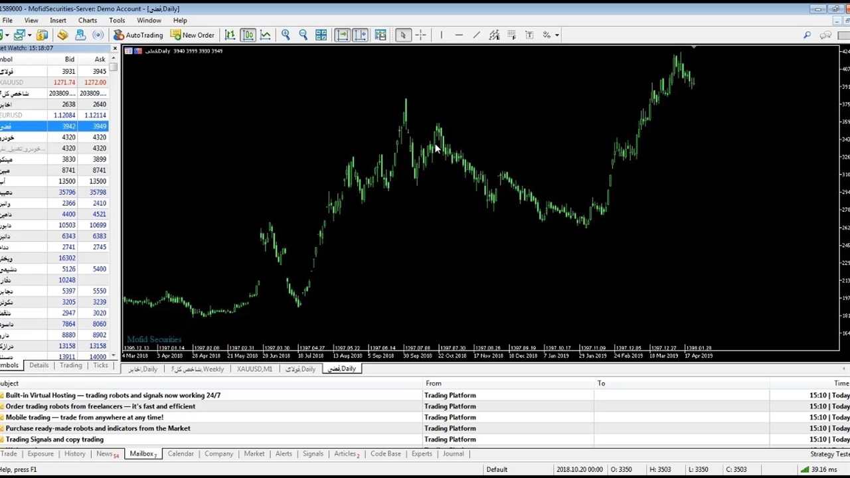Switch to the XAUUSD,M1 chart tab

click(x=254, y=369)
